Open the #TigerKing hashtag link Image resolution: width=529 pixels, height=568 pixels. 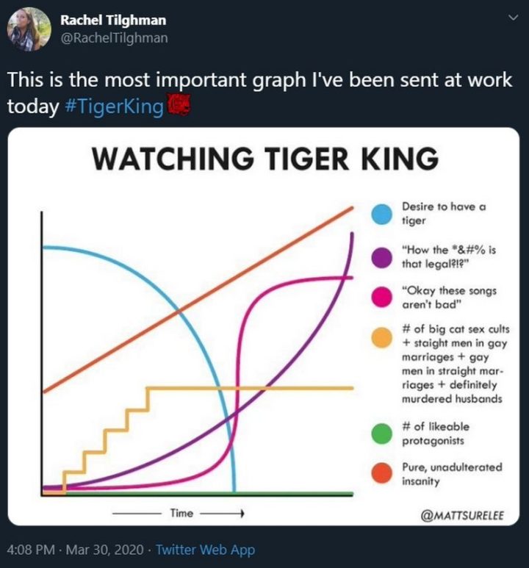pyautogui.click(x=113, y=107)
